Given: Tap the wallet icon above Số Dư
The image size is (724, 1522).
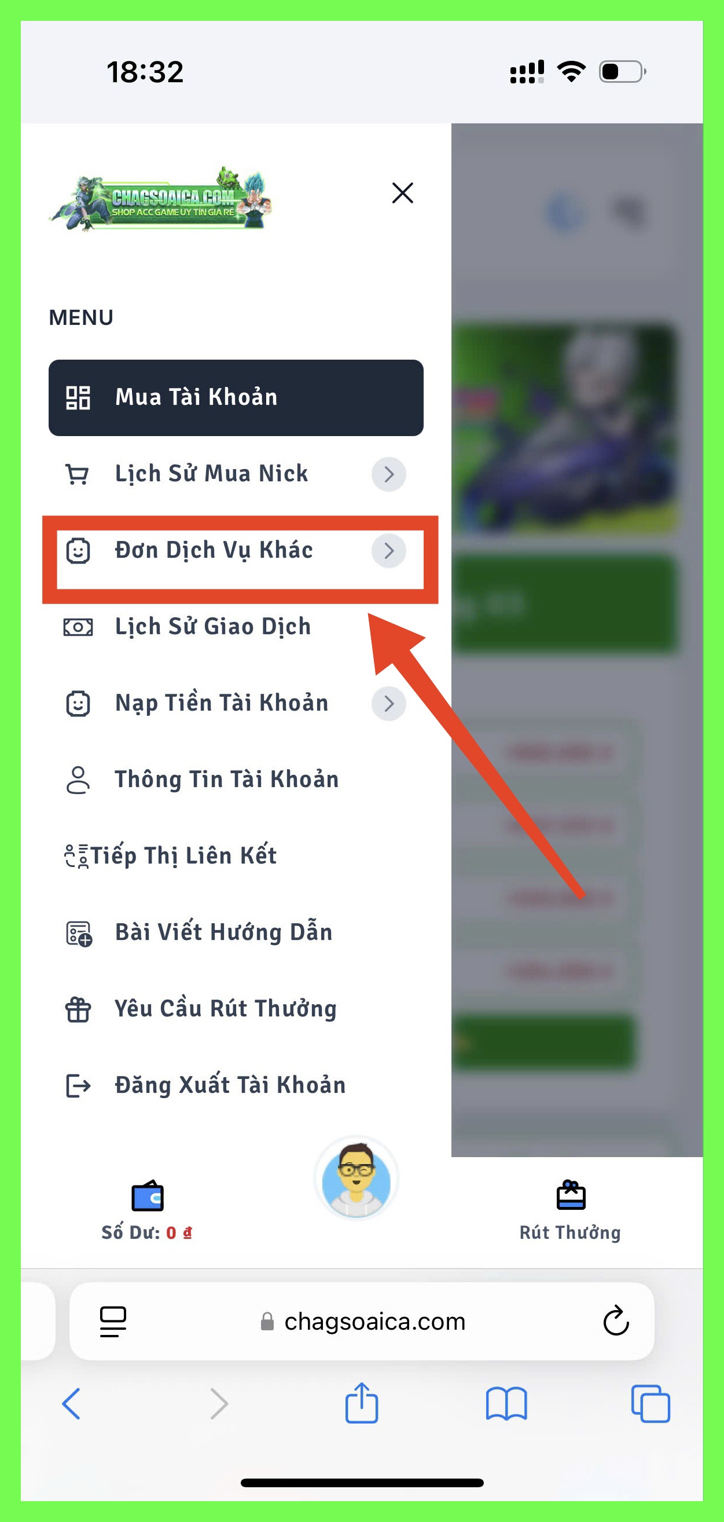Looking at the screenshot, I should click(147, 1196).
